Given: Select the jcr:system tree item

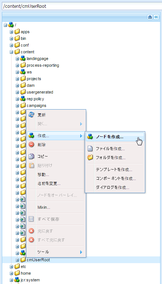Looking at the screenshot, I should coord(30,280).
